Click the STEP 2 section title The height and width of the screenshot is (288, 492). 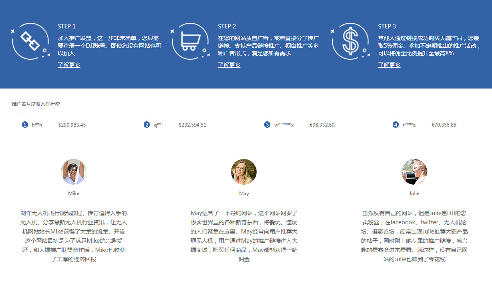(x=227, y=26)
